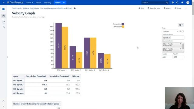Image resolution: width=194 pixels, height=109 pixels.
Task: Expand the sidebar with double chevron
Action: click(x=3, y=106)
